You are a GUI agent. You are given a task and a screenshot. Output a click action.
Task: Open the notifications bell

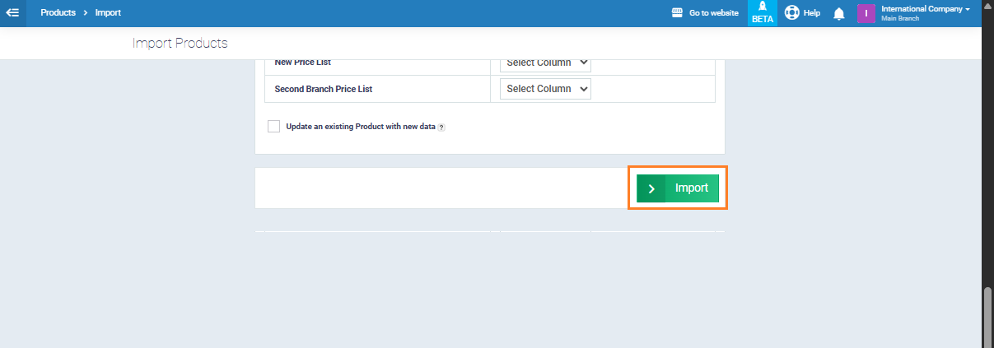pyautogui.click(x=839, y=13)
